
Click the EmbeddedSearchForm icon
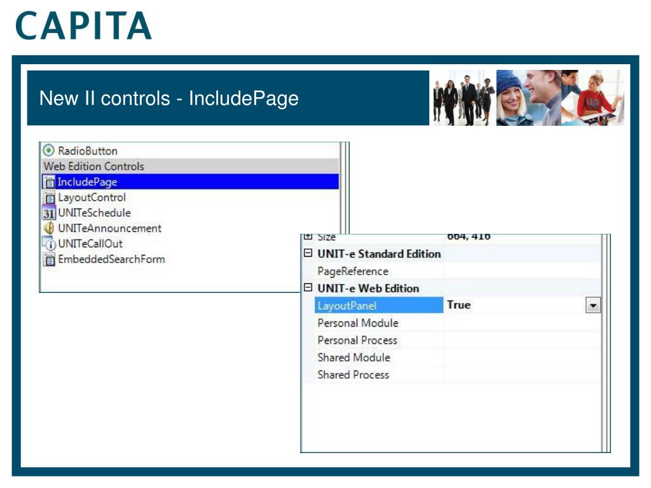coord(50,259)
